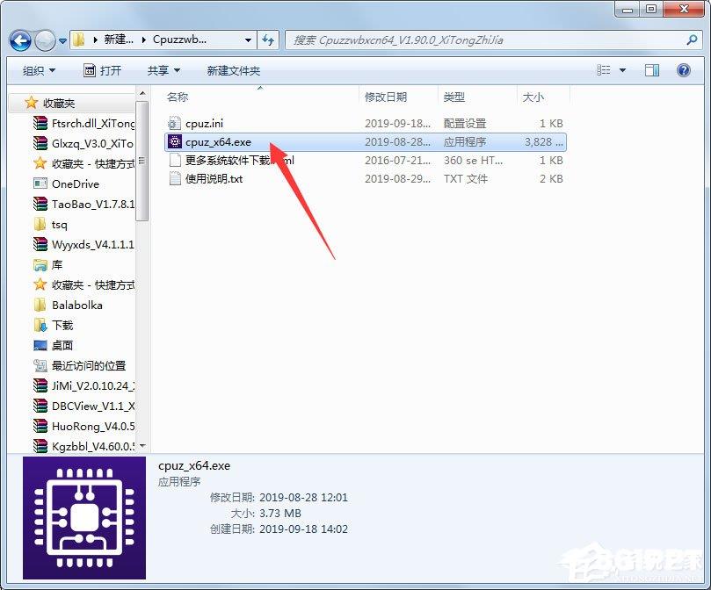The width and height of the screenshot is (711, 590).
Task: Click the CPU-Z thumbnail in details pane
Action: coord(84,518)
